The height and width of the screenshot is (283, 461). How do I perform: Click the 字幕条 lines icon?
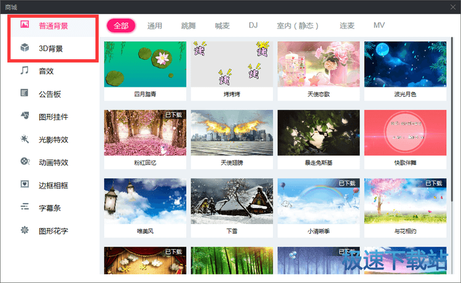pos(25,207)
